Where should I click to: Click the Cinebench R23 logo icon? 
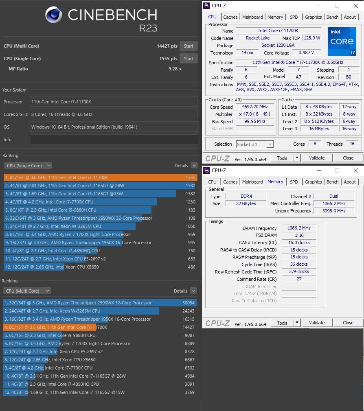click(x=53, y=15)
